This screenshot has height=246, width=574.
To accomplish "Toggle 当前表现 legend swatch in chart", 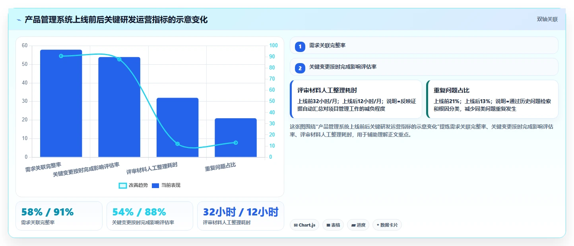I will (x=155, y=185).
